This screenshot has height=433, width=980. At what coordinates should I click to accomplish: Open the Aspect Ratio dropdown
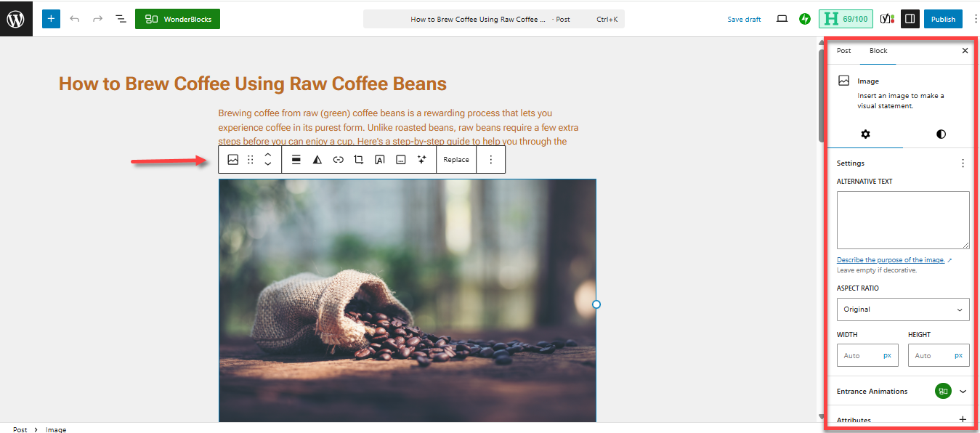coord(902,309)
